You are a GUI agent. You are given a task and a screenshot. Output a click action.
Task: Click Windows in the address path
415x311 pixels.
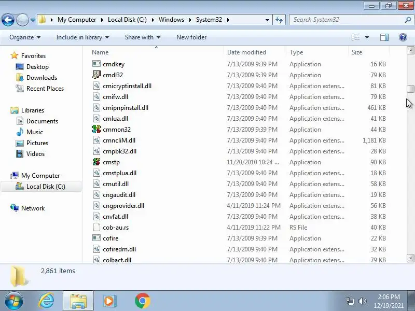(x=171, y=20)
